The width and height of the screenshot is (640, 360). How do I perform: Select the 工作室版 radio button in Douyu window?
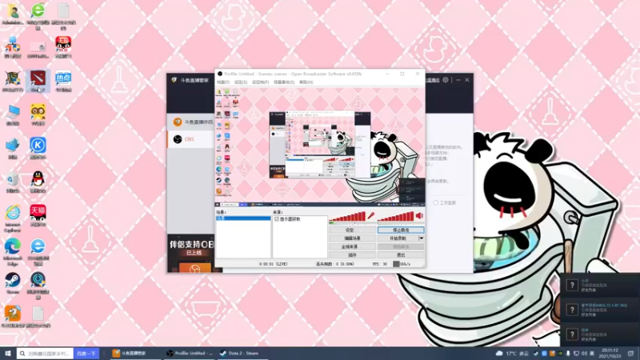[x=435, y=202]
